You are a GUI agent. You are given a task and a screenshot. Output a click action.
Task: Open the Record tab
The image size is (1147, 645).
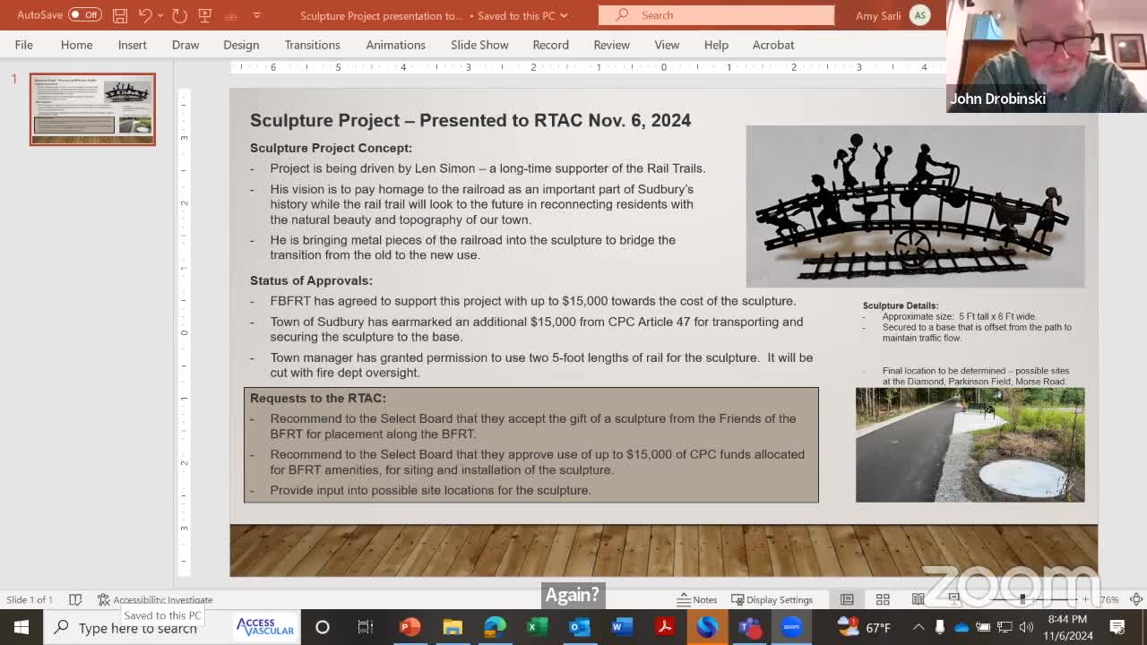pyautogui.click(x=551, y=45)
